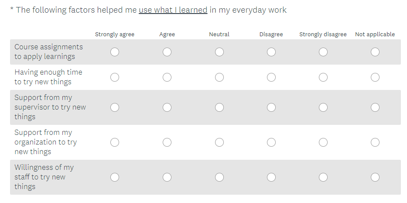Pick Strongly agree for Having enough time
Screen dimensions: 407x203
tap(115, 77)
